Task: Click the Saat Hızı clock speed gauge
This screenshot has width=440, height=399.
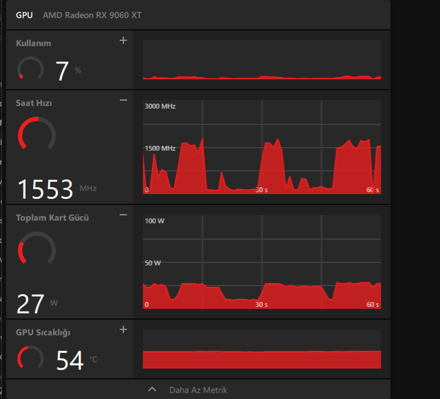Action: (37, 134)
